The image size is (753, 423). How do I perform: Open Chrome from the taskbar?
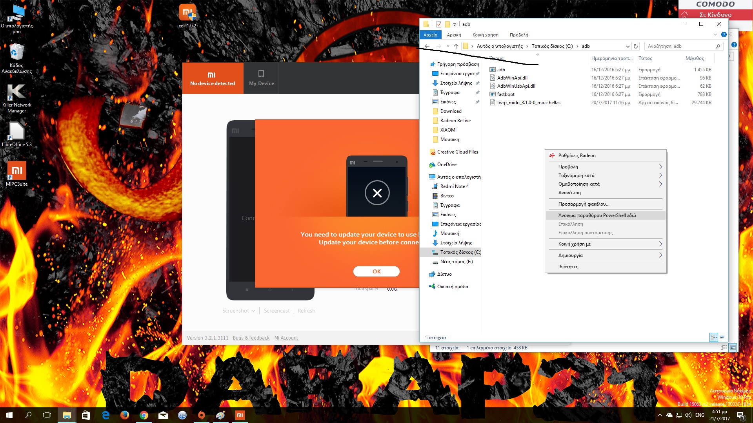click(144, 415)
